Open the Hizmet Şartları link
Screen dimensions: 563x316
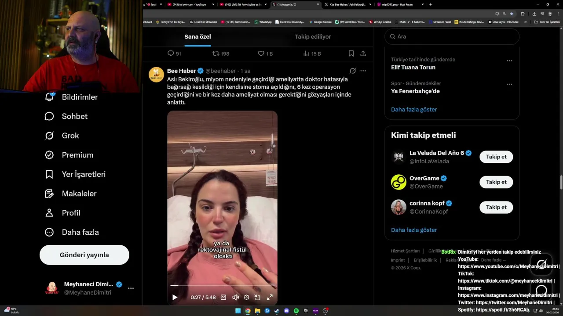click(x=405, y=251)
